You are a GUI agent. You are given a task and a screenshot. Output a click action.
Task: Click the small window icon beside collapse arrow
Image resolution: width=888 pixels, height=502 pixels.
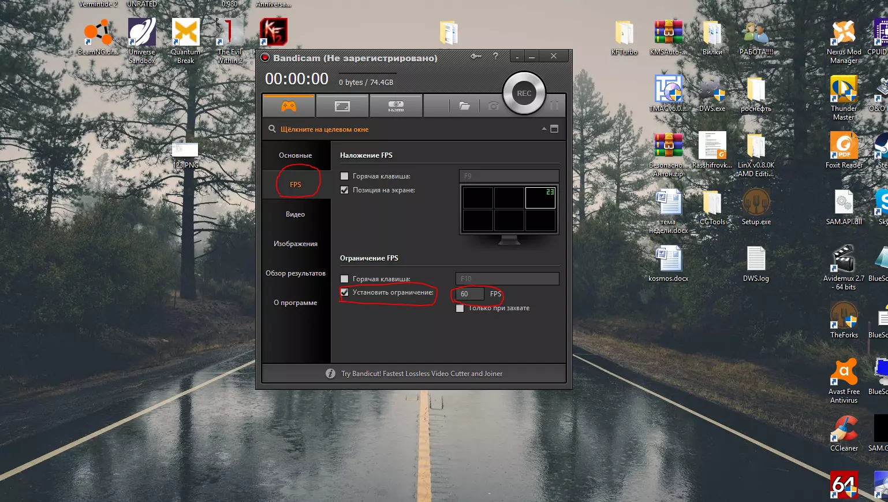pyautogui.click(x=554, y=129)
